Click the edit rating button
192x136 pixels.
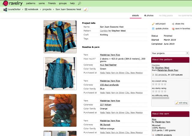click(181, 103)
